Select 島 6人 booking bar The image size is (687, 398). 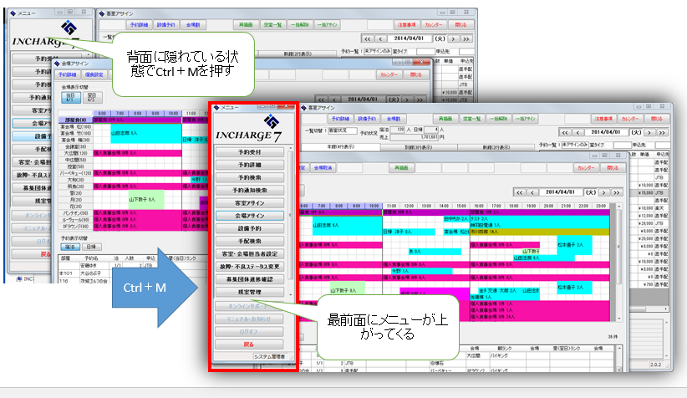(x=435, y=252)
